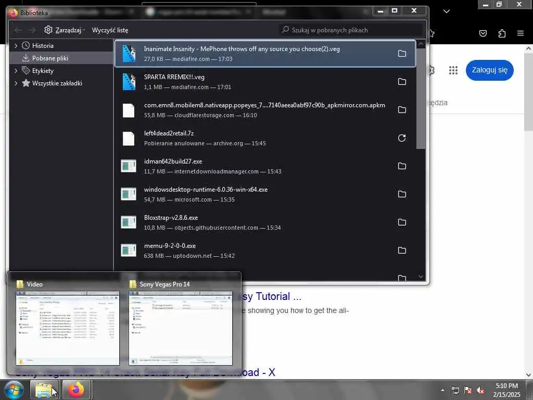The width and height of the screenshot is (533, 400).
Task: Select the left4dead2retail.7z file name
Action: tap(169, 133)
